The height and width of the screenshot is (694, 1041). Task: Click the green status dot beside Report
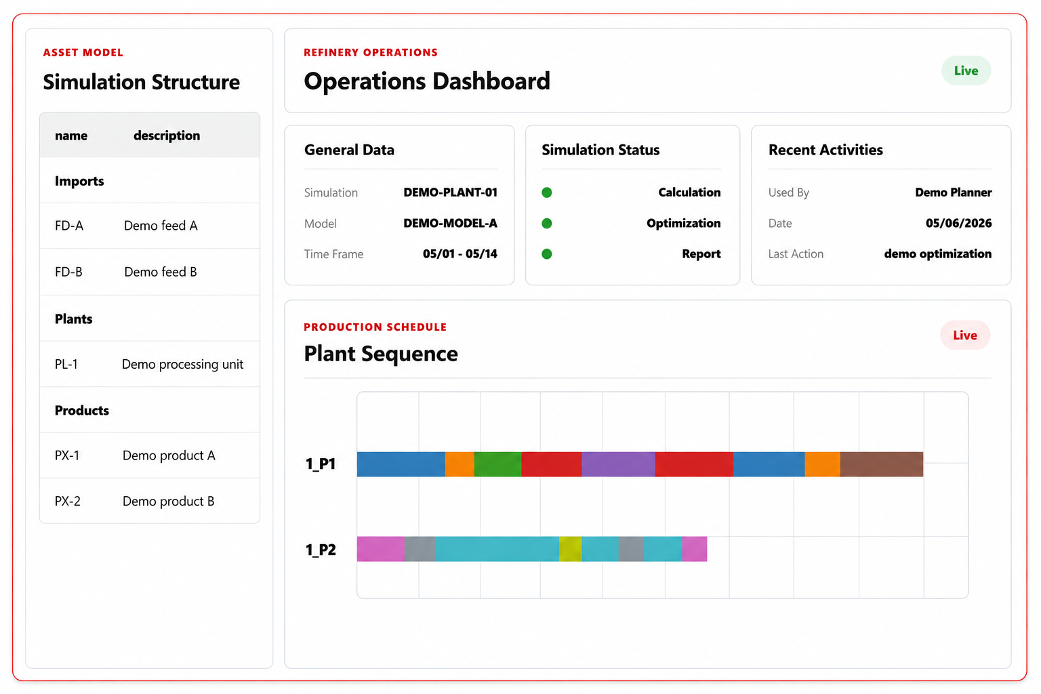547,254
